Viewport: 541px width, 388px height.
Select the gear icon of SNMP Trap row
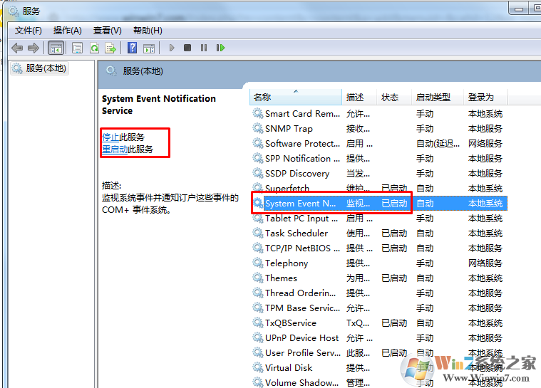(x=258, y=129)
